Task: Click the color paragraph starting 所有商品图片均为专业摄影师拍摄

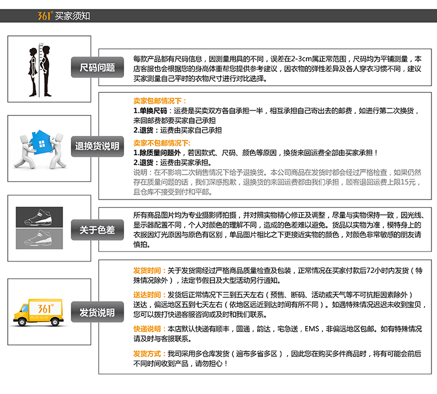Action: [x=278, y=230]
